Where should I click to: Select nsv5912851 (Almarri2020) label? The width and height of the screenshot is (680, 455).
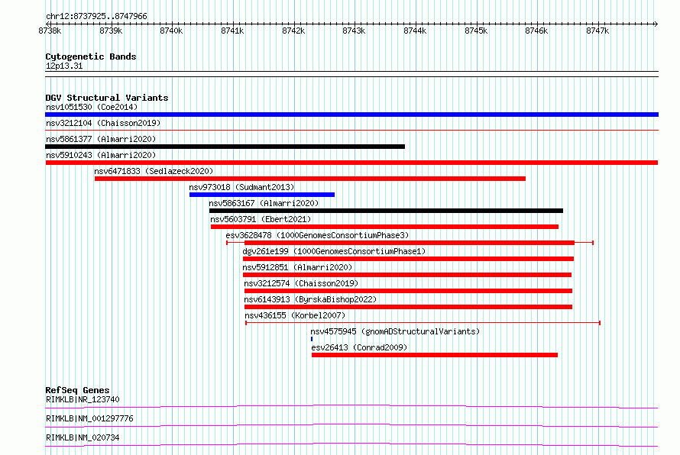[297, 267]
